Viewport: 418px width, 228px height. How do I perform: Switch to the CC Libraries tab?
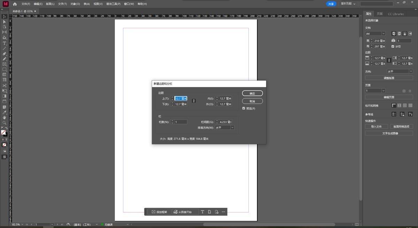click(396, 14)
